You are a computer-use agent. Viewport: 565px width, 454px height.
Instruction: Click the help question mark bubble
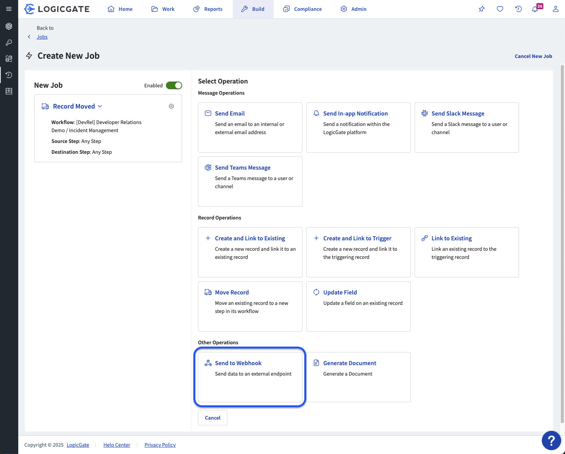[551, 440]
